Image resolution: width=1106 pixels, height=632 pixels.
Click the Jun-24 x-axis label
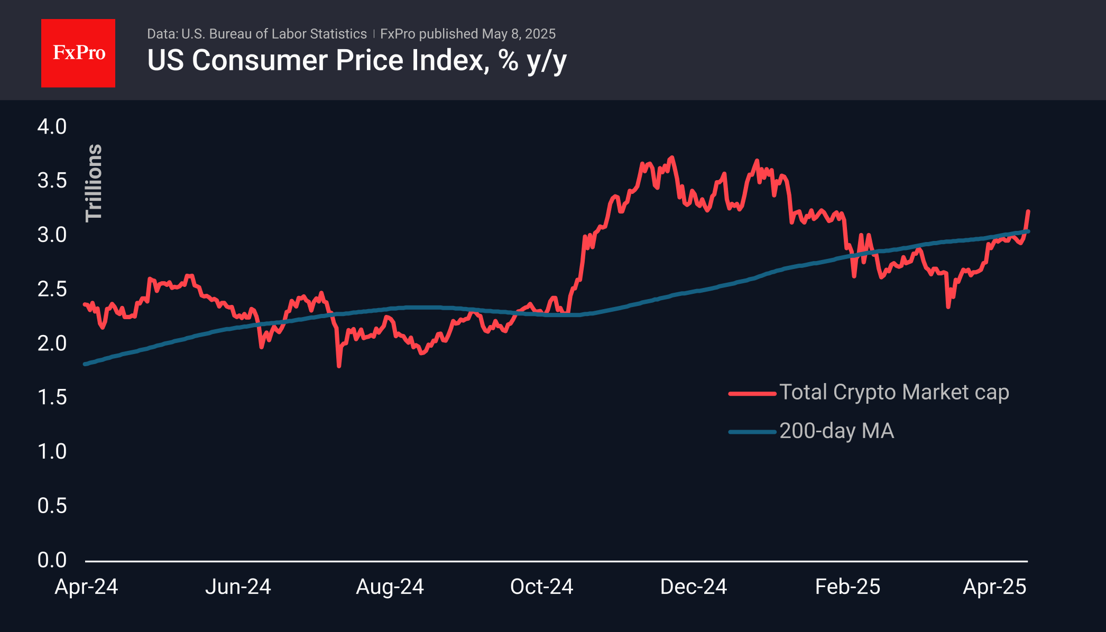pyautogui.click(x=238, y=587)
